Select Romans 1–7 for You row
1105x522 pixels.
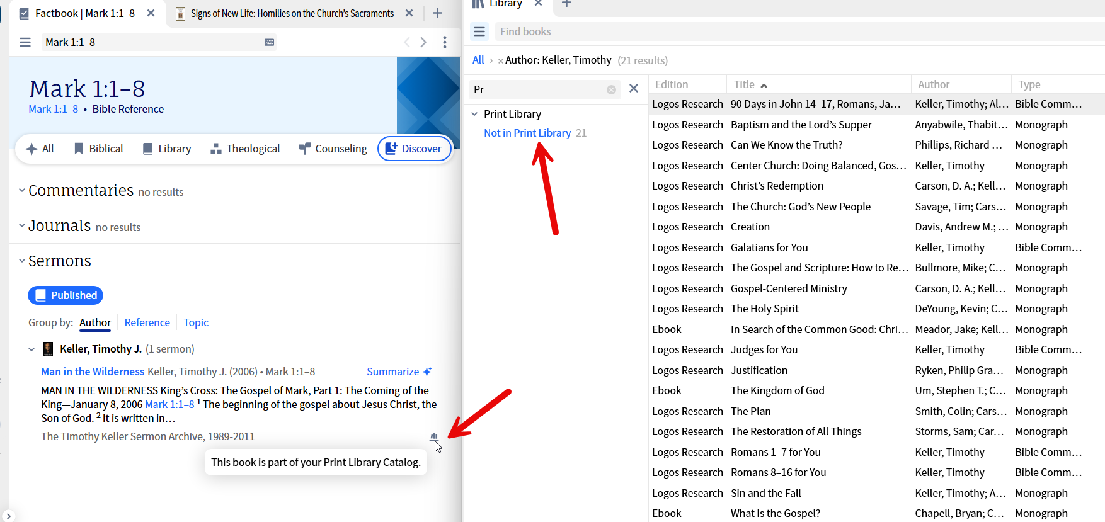coord(876,452)
